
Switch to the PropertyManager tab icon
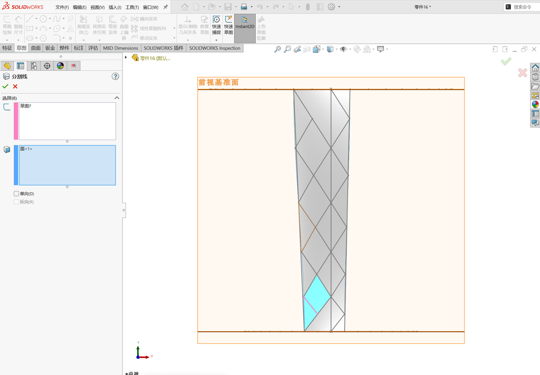point(21,66)
